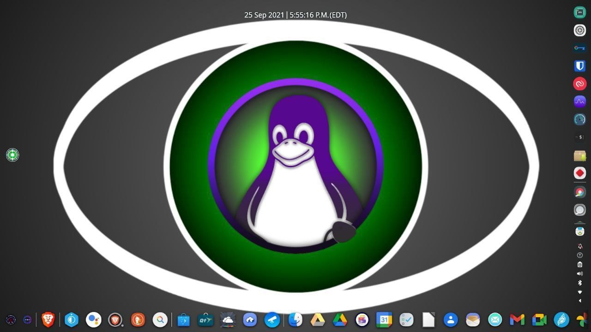
Task: Open the red diamond record icon in the side panel
Action: coord(580,173)
